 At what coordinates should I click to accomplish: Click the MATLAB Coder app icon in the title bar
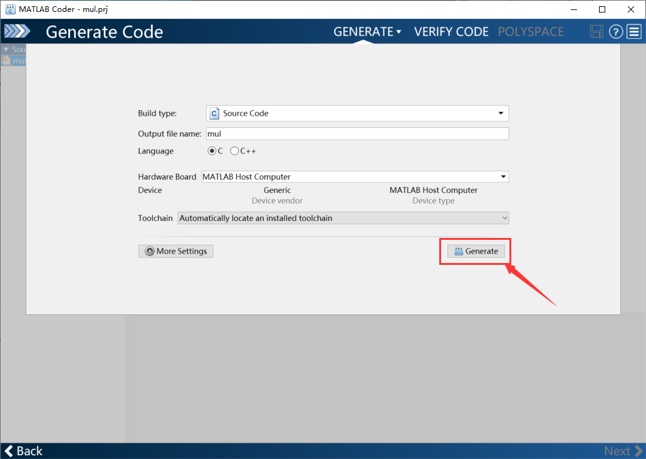(10, 9)
